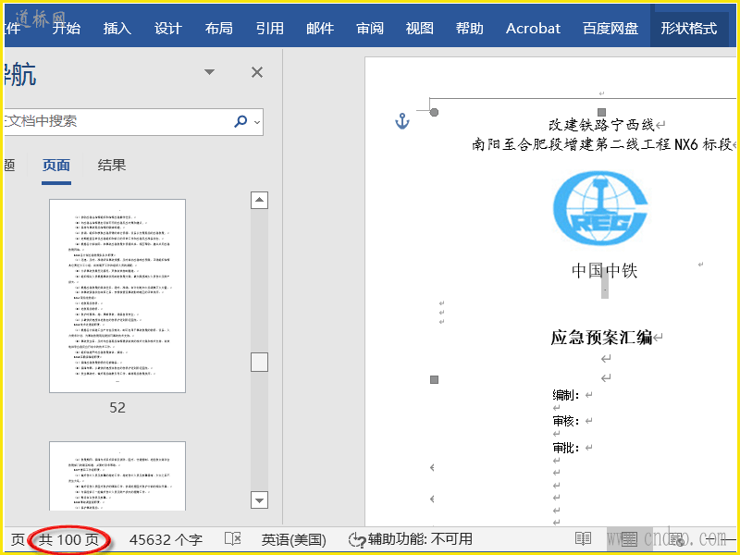Select the 审阅 ribbon tab
The height and width of the screenshot is (555, 740).
370,29
